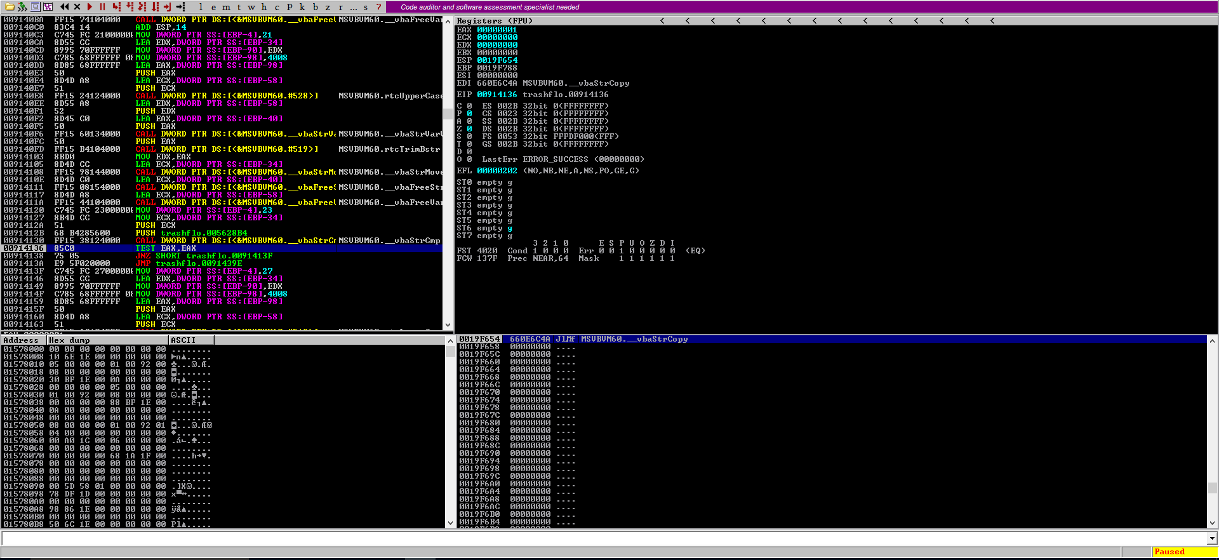Click the 'Code auditor' purple banner

click(x=803, y=7)
